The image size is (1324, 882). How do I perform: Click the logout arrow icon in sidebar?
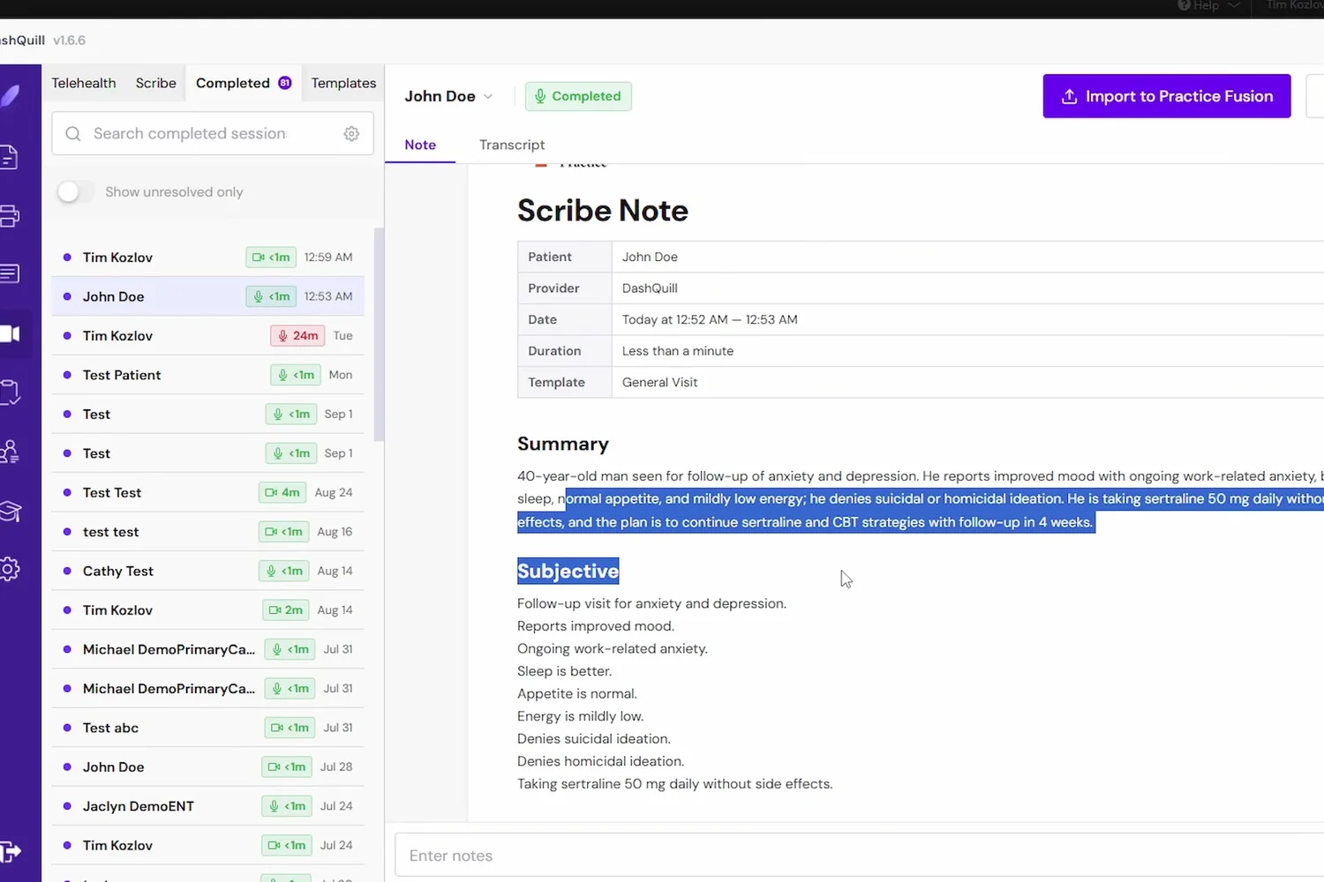[x=10, y=851]
